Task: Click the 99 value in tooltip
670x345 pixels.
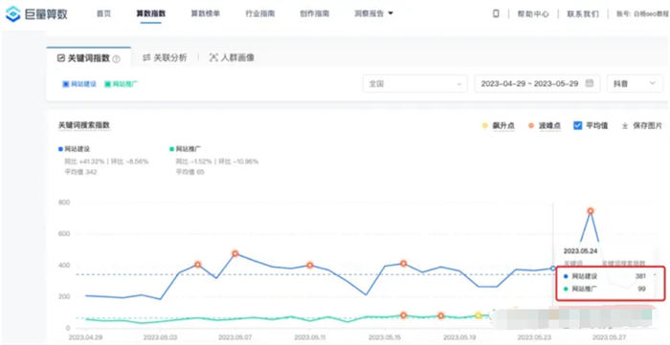Action: pyautogui.click(x=642, y=290)
